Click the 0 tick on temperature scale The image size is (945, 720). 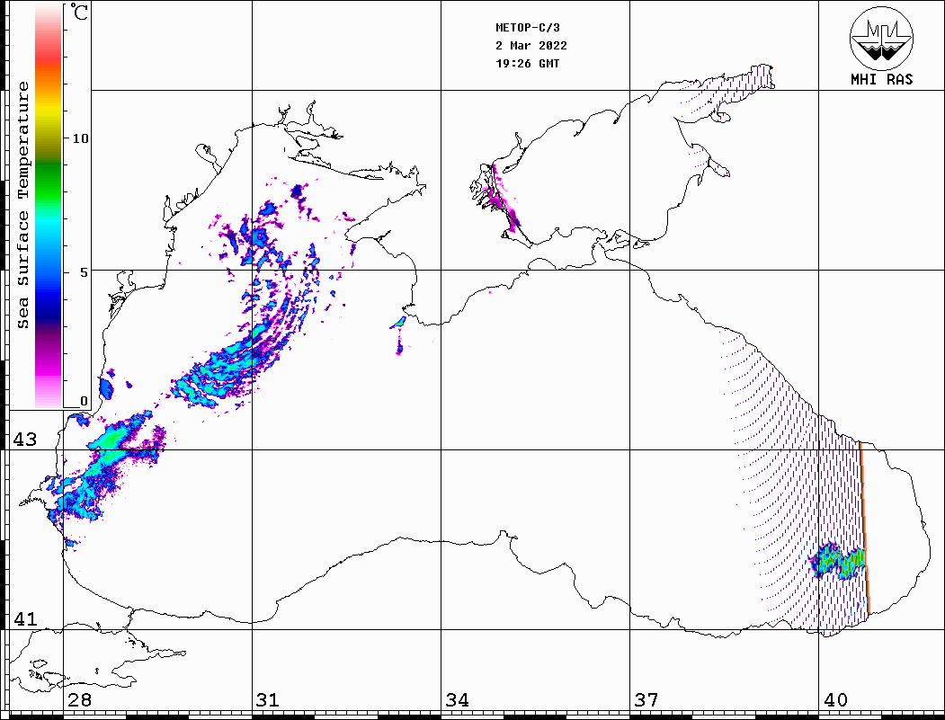tap(84, 401)
